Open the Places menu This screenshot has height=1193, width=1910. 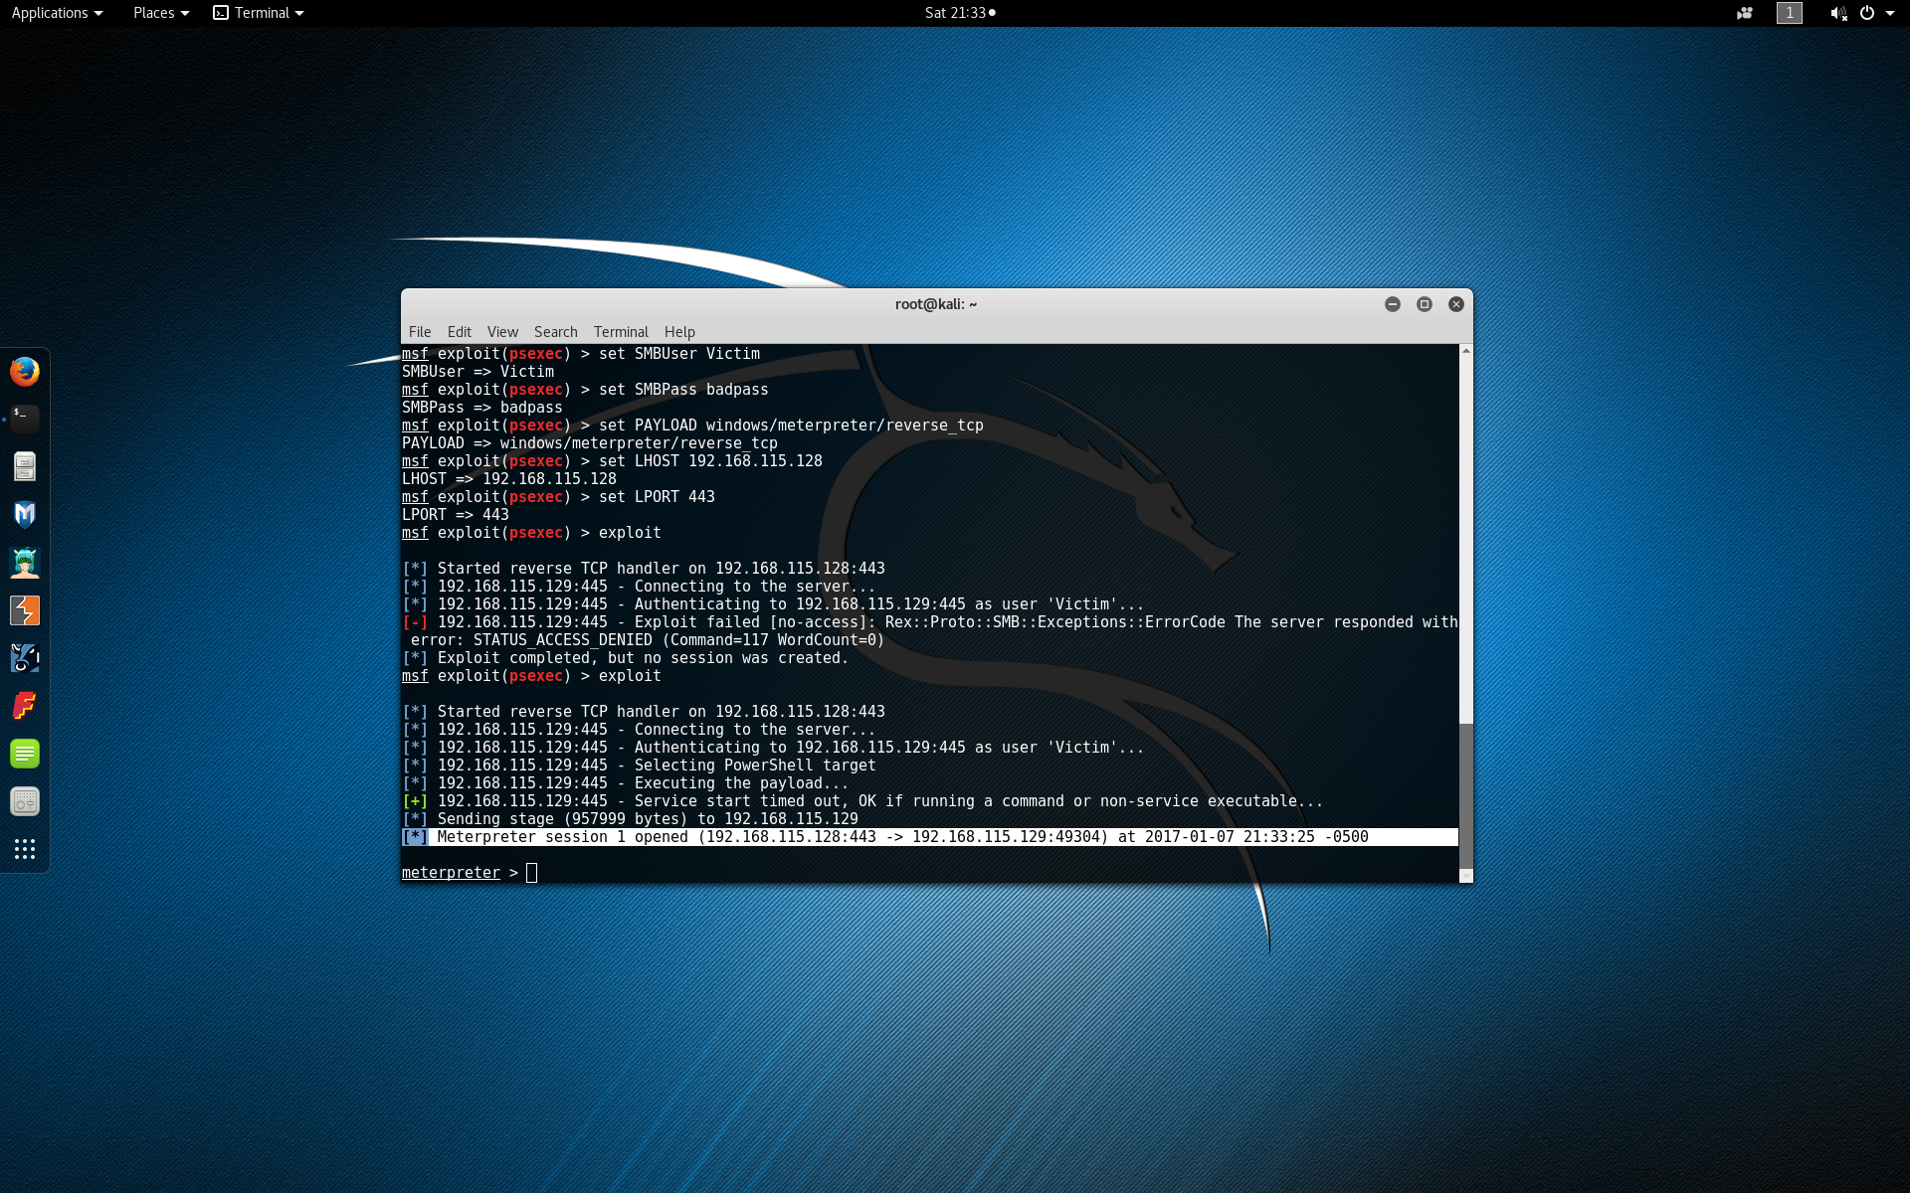(x=161, y=13)
